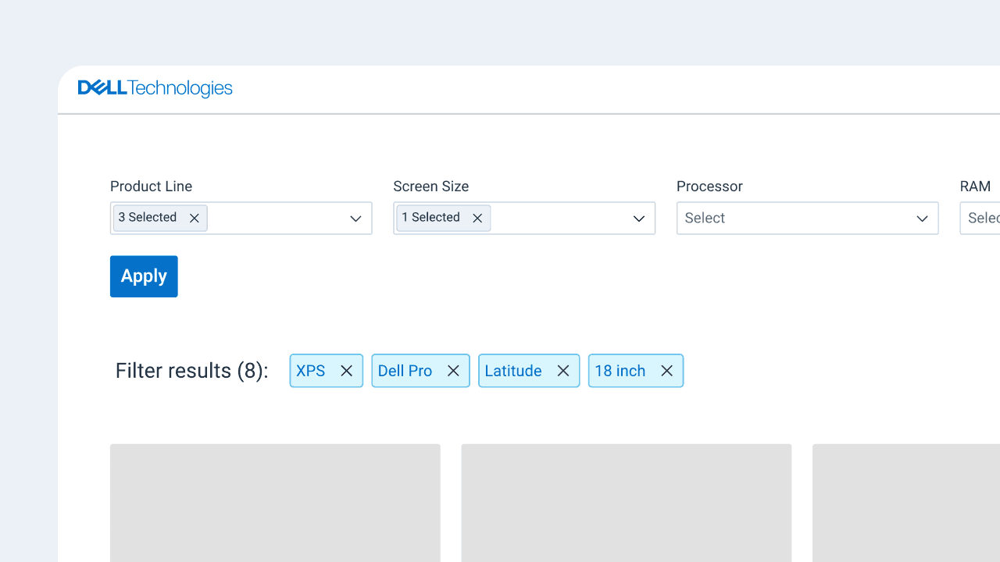The height and width of the screenshot is (562, 1000).
Task: Apply the selected filters
Action: click(x=144, y=276)
